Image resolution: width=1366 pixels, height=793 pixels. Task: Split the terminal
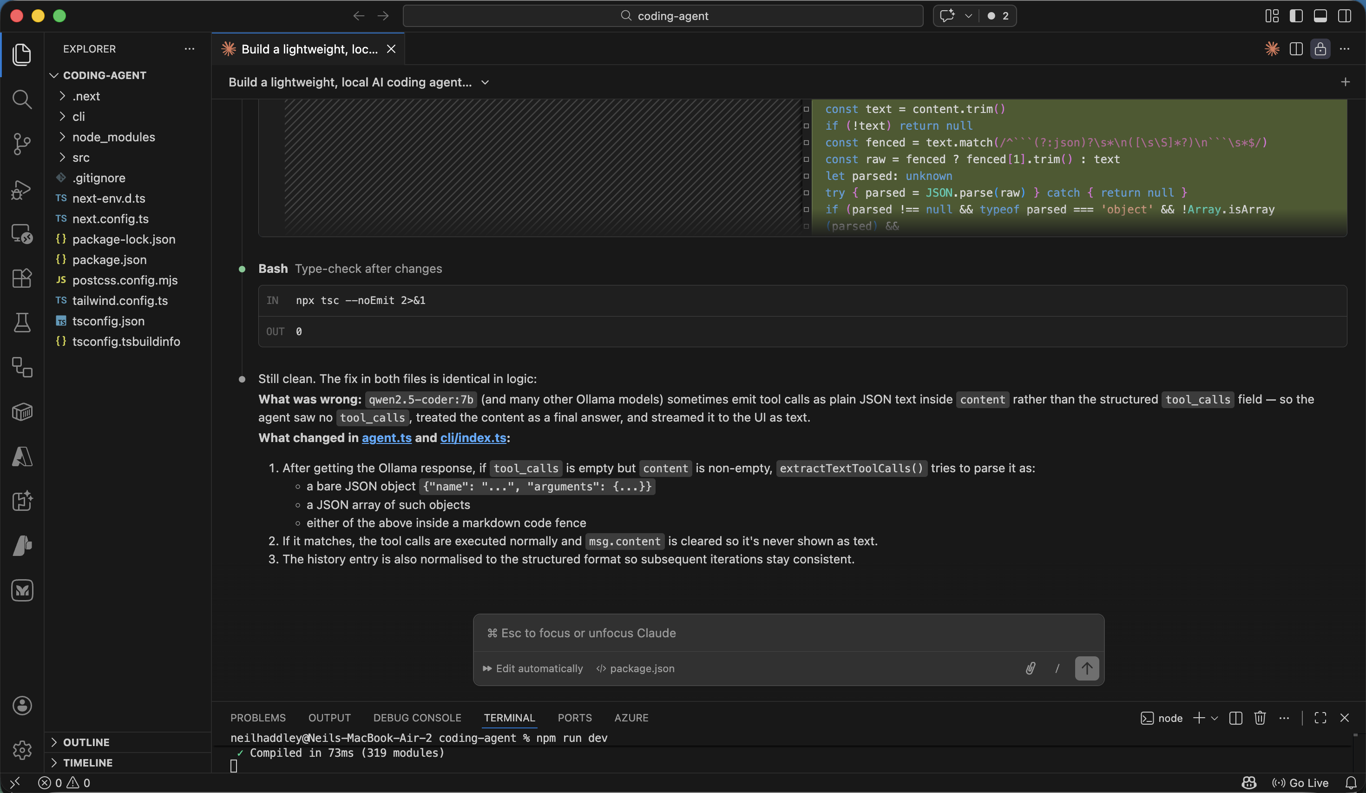[1235, 718]
